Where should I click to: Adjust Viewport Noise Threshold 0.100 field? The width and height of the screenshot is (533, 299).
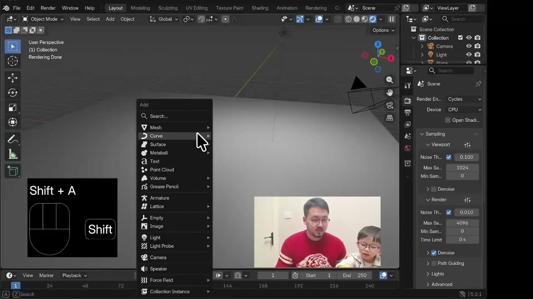coord(466,157)
